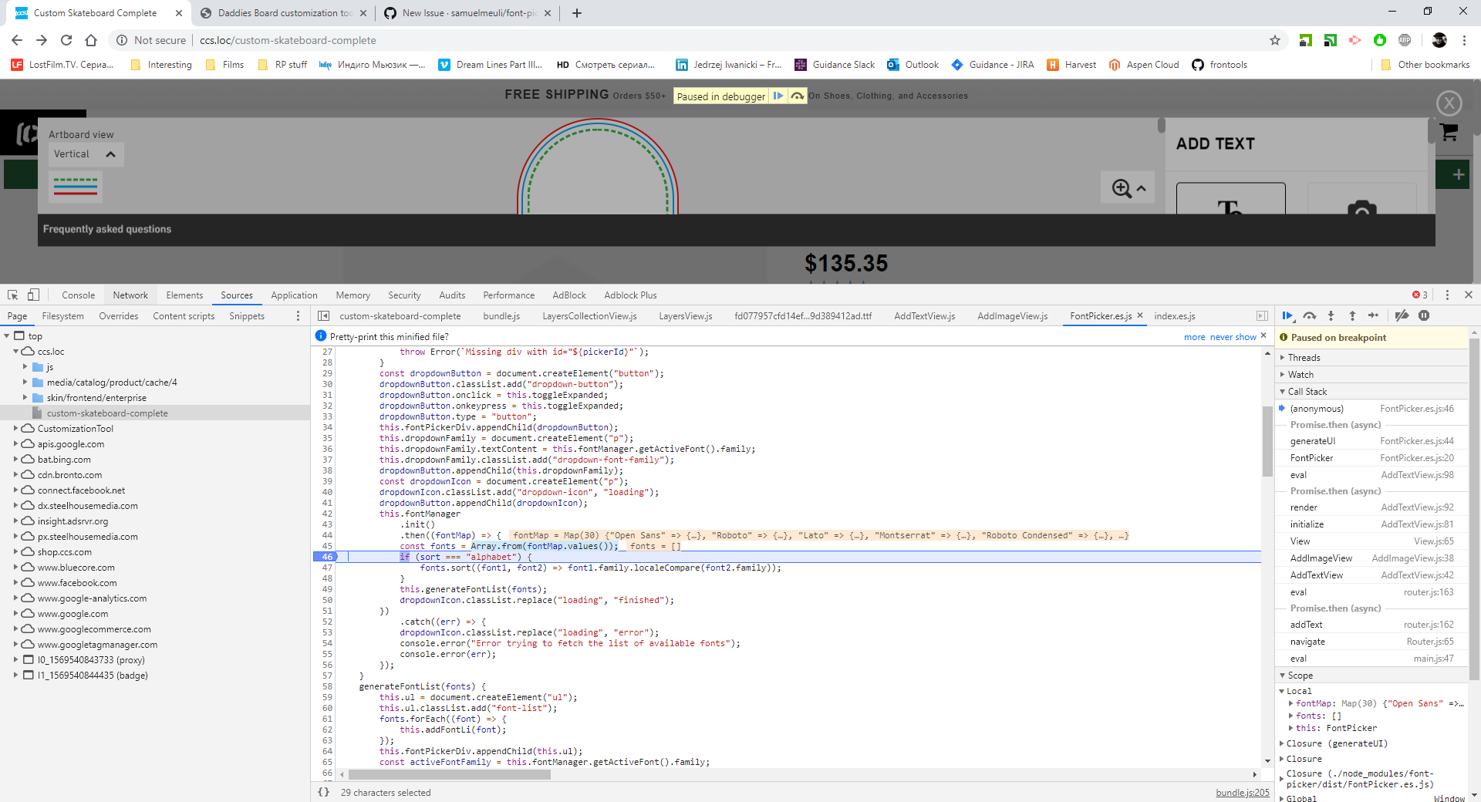Collapse the top frame tree node
The height and width of the screenshot is (802, 1481).
7,335
